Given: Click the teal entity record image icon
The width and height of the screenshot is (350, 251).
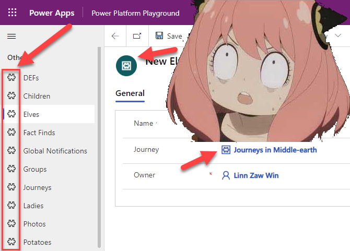Looking at the screenshot, I should (x=126, y=66).
